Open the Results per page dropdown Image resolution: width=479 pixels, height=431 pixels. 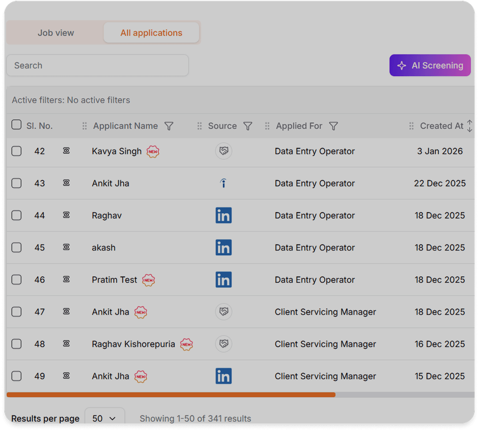tap(104, 418)
